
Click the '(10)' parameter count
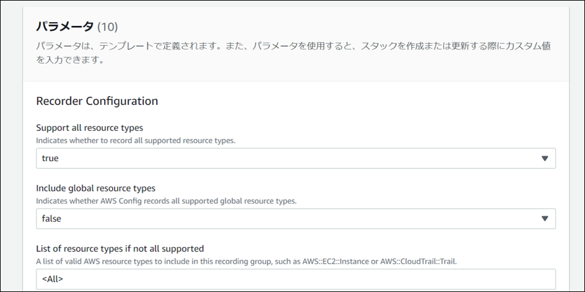coord(108,27)
